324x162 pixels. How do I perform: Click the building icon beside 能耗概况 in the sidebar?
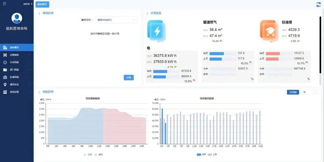click(5, 47)
